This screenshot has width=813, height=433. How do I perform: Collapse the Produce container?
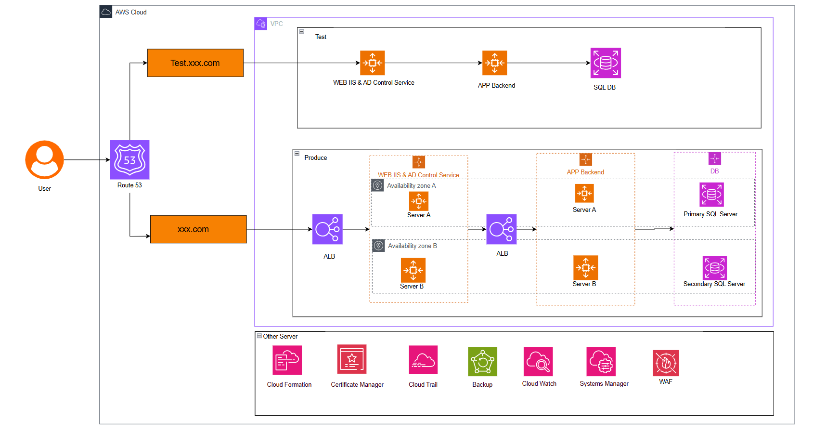(x=297, y=154)
